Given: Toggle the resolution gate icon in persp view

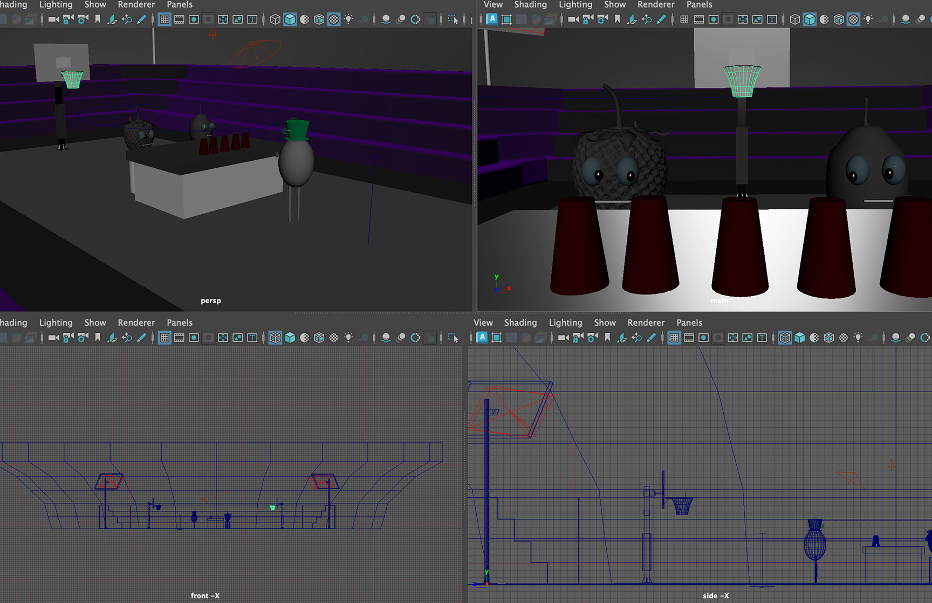Looking at the screenshot, I should click(x=194, y=19).
